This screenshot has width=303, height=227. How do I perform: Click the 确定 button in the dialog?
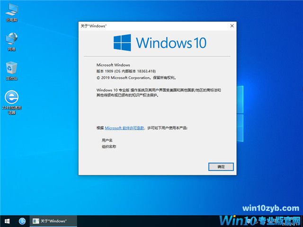click(x=221, y=167)
